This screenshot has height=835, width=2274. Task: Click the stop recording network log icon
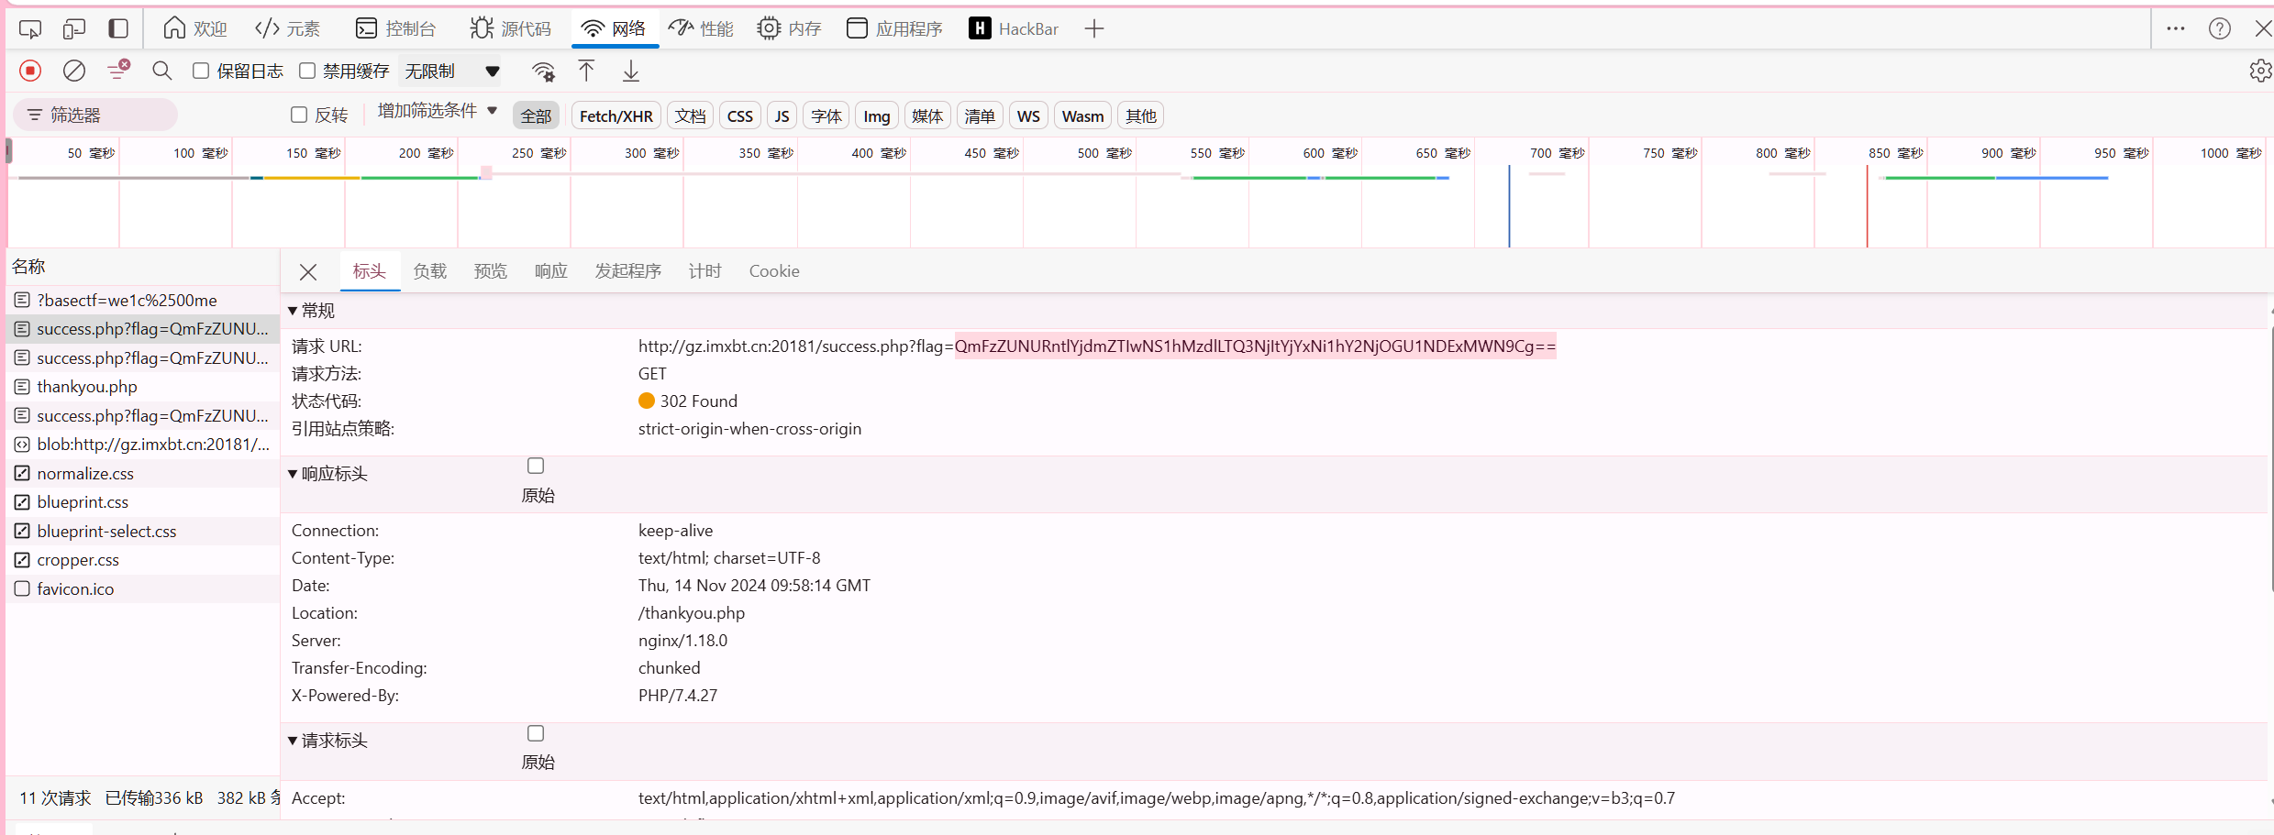[x=30, y=71]
